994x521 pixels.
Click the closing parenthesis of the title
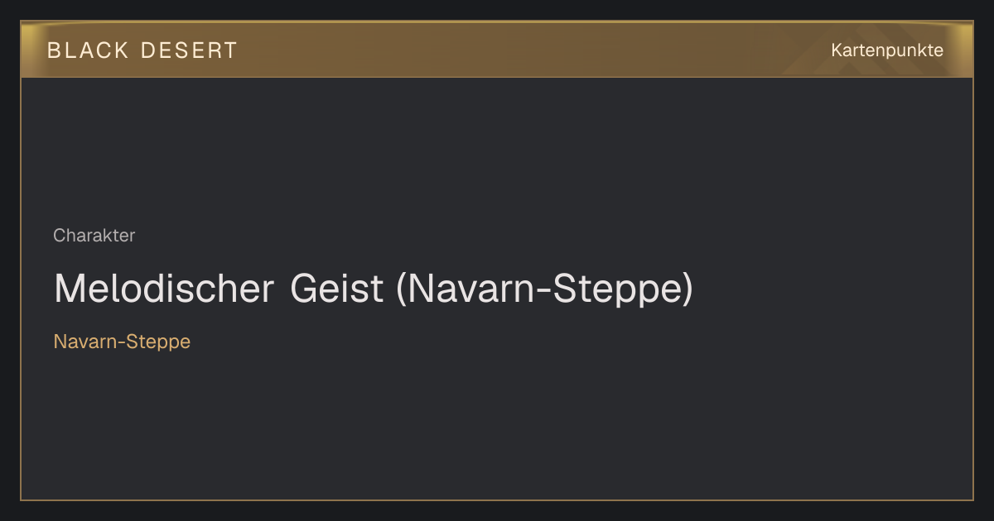point(687,290)
